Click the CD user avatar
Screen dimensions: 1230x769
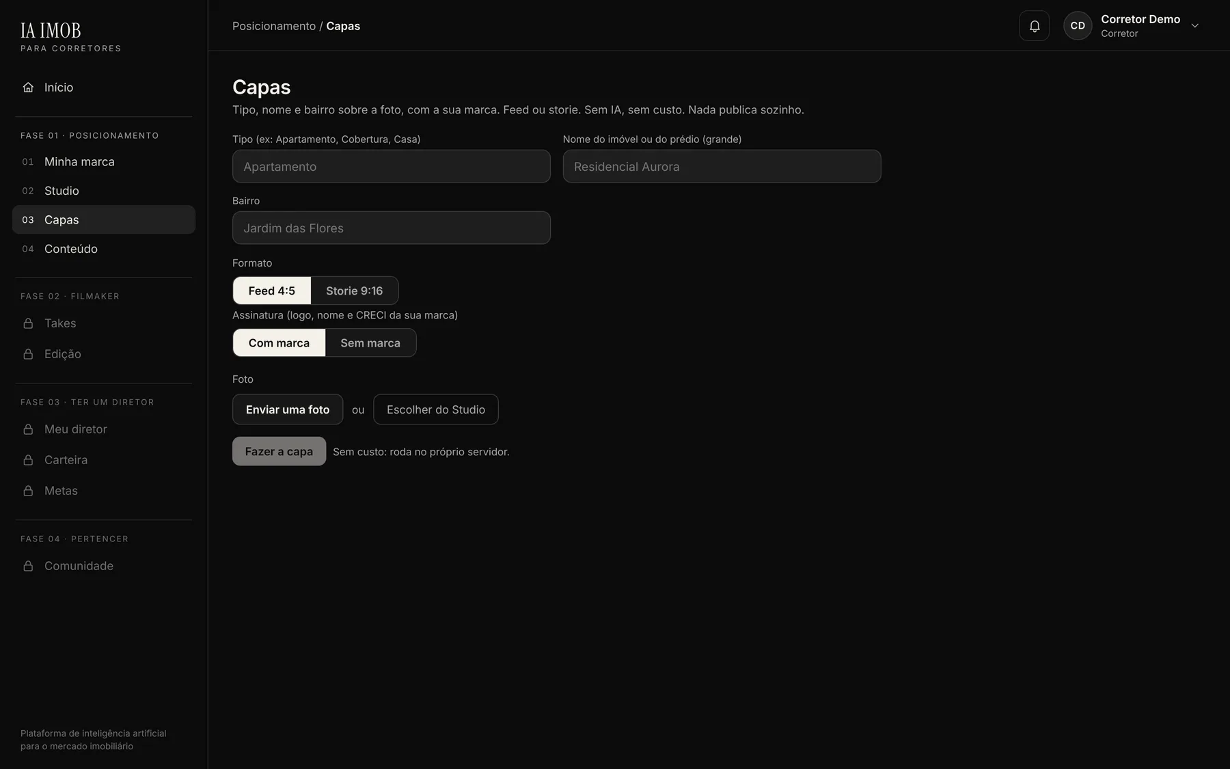(1078, 26)
